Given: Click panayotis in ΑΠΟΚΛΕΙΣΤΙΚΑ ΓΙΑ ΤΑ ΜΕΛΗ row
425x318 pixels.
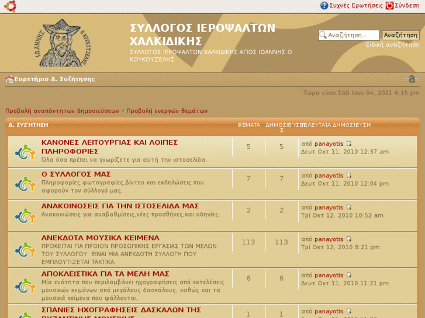Looking at the screenshot, I should click(x=329, y=275).
